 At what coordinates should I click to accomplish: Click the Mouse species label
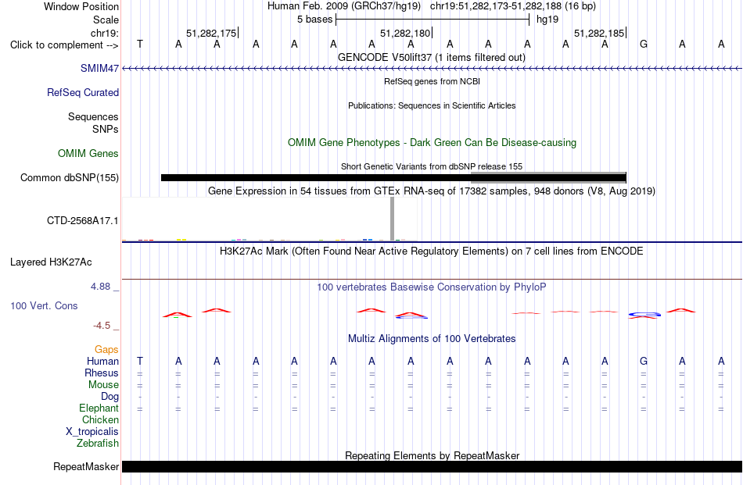coord(103,385)
